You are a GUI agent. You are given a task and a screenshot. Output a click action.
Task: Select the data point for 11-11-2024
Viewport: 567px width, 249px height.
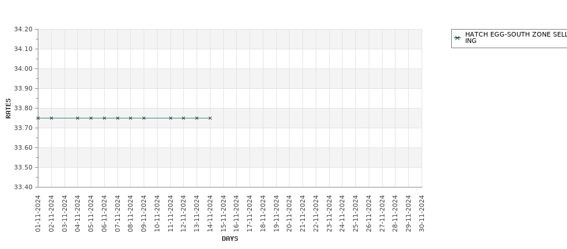tap(170, 118)
